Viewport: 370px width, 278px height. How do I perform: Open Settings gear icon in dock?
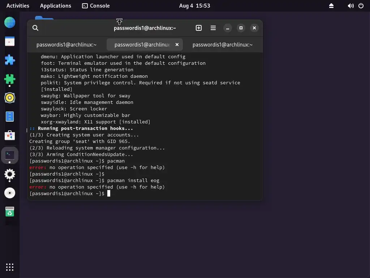[x=10, y=174]
